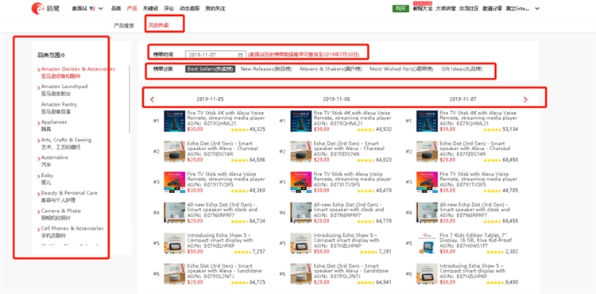596x294 pixels.
Task: Open the calendar icon in date field
Action: [240, 55]
